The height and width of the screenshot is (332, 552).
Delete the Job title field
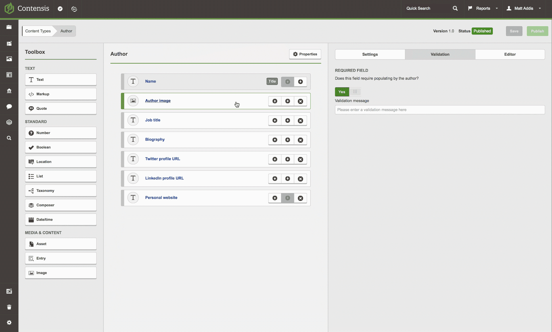300,120
